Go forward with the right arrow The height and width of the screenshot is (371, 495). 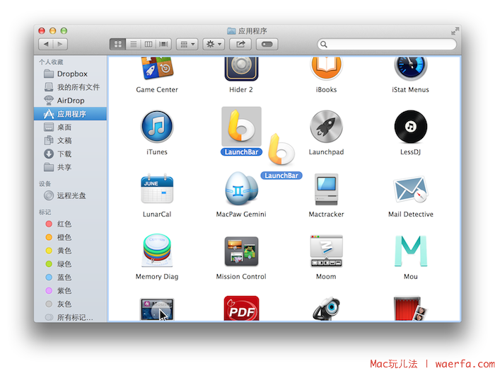click(x=60, y=44)
